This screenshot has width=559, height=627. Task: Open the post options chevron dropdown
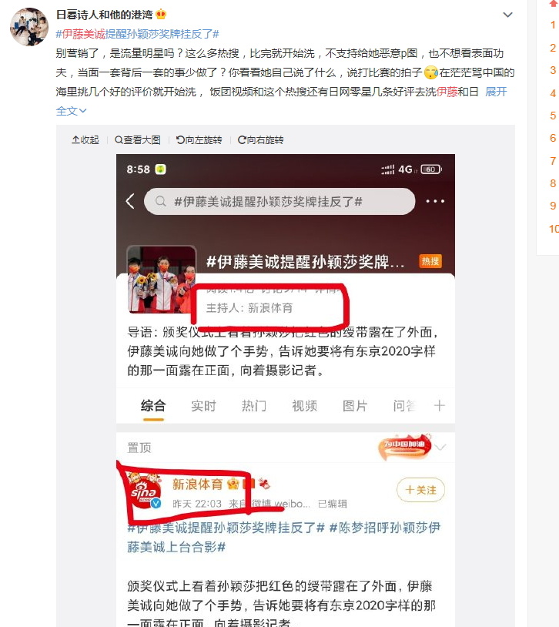coord(507,15)
